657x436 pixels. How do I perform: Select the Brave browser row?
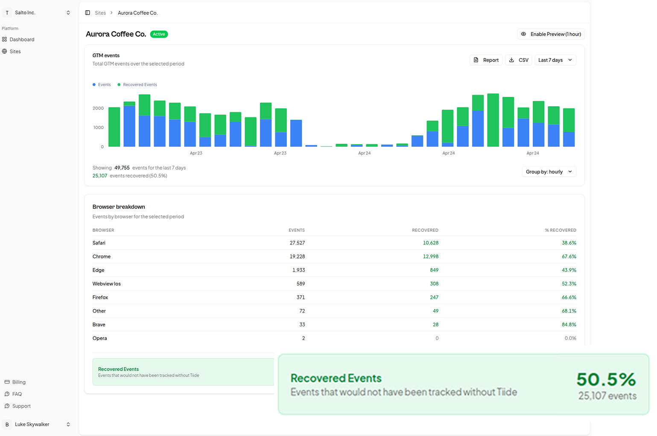tap(334, 325)
